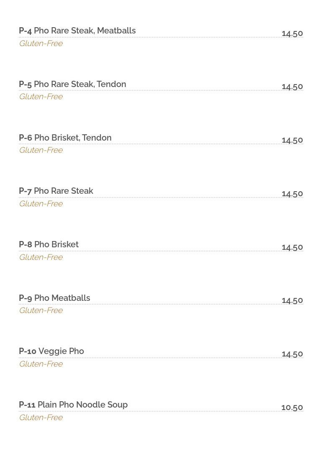Image resolution: width=322 pixels, height=454 pixels.
Task: Click the price beside Pho Rare Steak, Tendon
Action: pos(292,87)
